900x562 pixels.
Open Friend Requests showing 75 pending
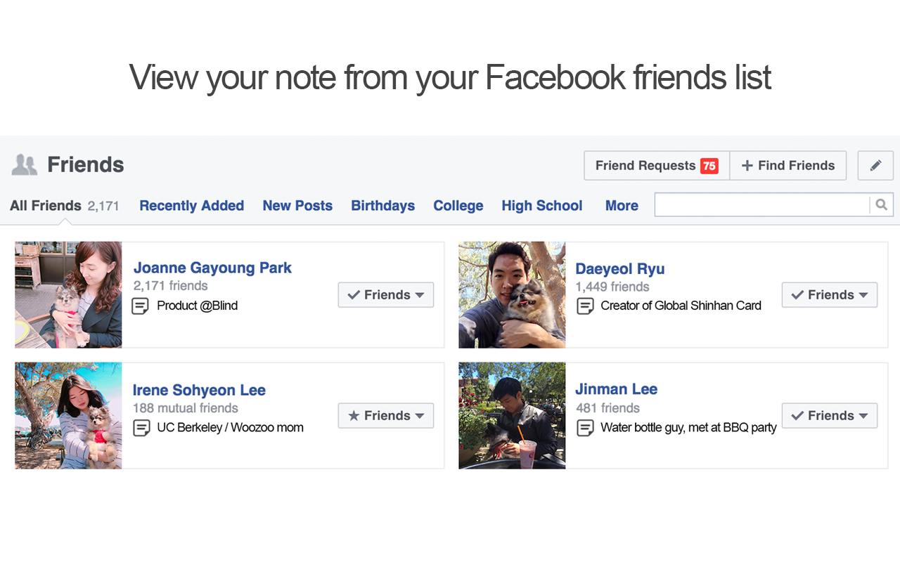point(655,165)
